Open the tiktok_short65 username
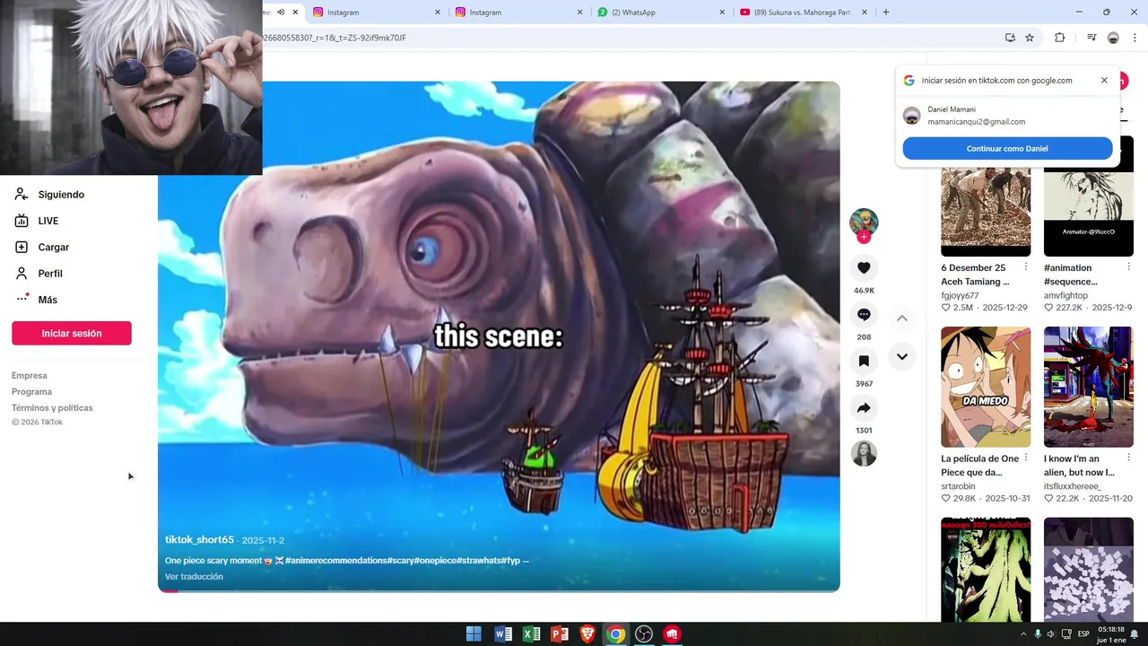Screen dimensions: 1148x646 [199, 539]
